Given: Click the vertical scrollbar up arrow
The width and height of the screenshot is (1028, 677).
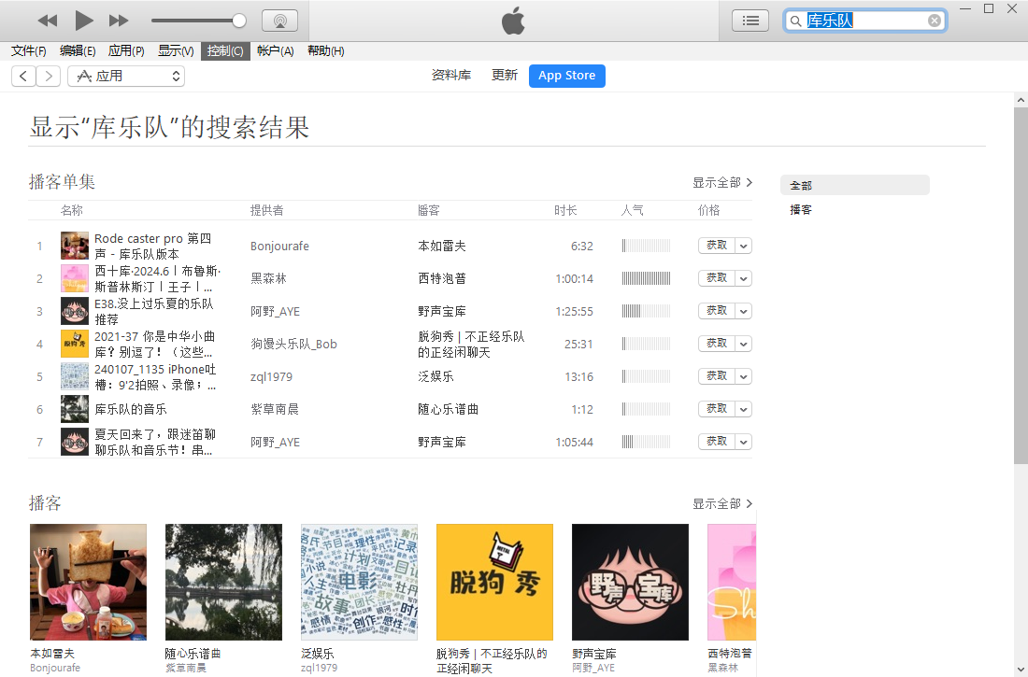Looking at the screenshot, I should coord(1021,100).
